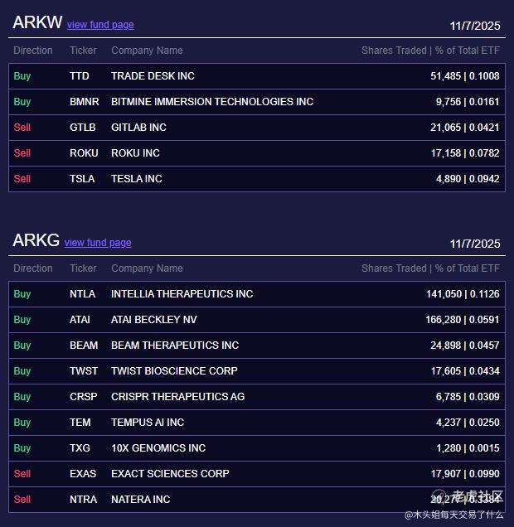Click the BEAM ticker symbol
The width and height of the screenshot is (514, 527).
(x=84, y=346)
